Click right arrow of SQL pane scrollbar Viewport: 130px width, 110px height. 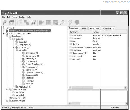[x=126, y=103]
